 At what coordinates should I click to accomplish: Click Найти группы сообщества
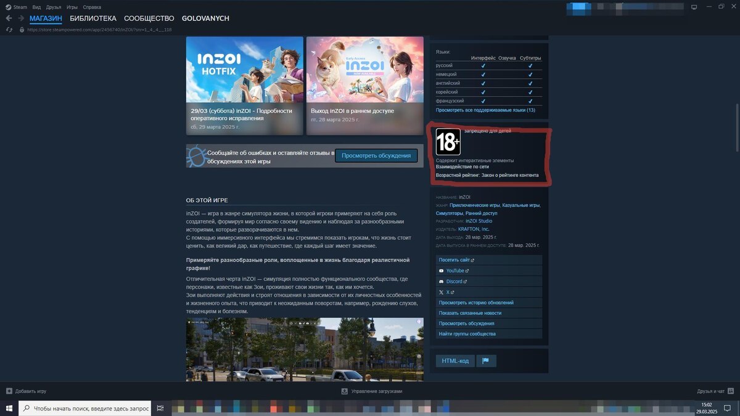[x=489, y=333]
